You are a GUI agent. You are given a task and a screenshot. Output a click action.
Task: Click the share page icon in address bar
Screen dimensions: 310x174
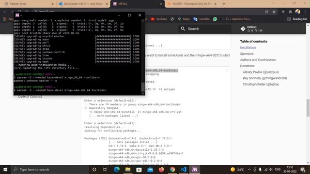267,12
